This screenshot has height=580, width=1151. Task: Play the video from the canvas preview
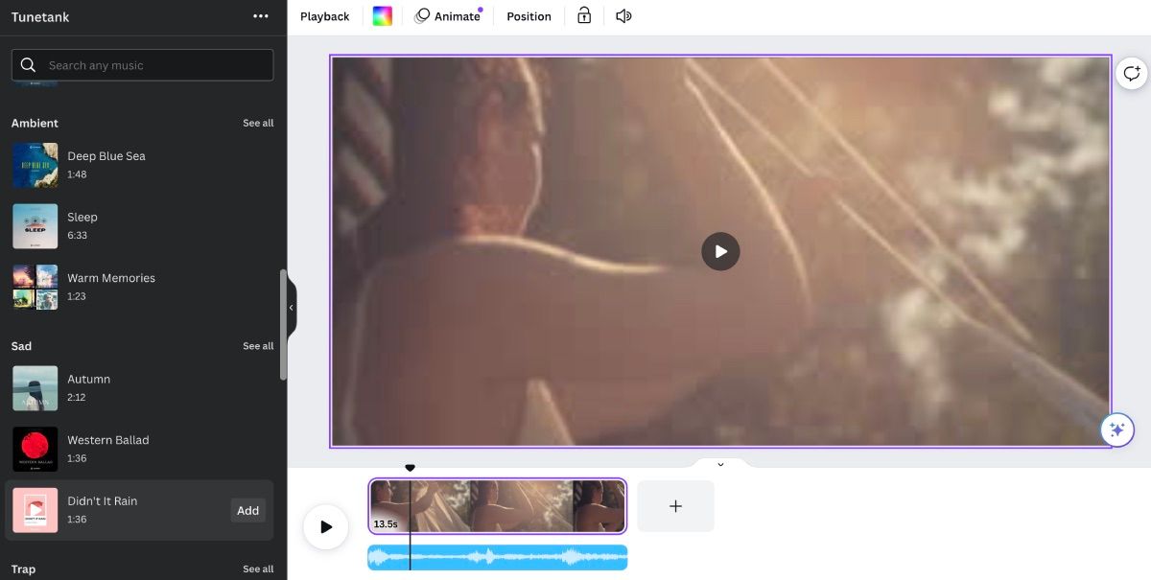click(x=720, y=251)
